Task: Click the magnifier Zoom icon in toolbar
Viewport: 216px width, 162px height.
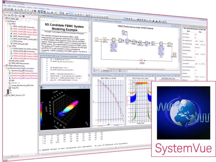Action: pos(81,14)
